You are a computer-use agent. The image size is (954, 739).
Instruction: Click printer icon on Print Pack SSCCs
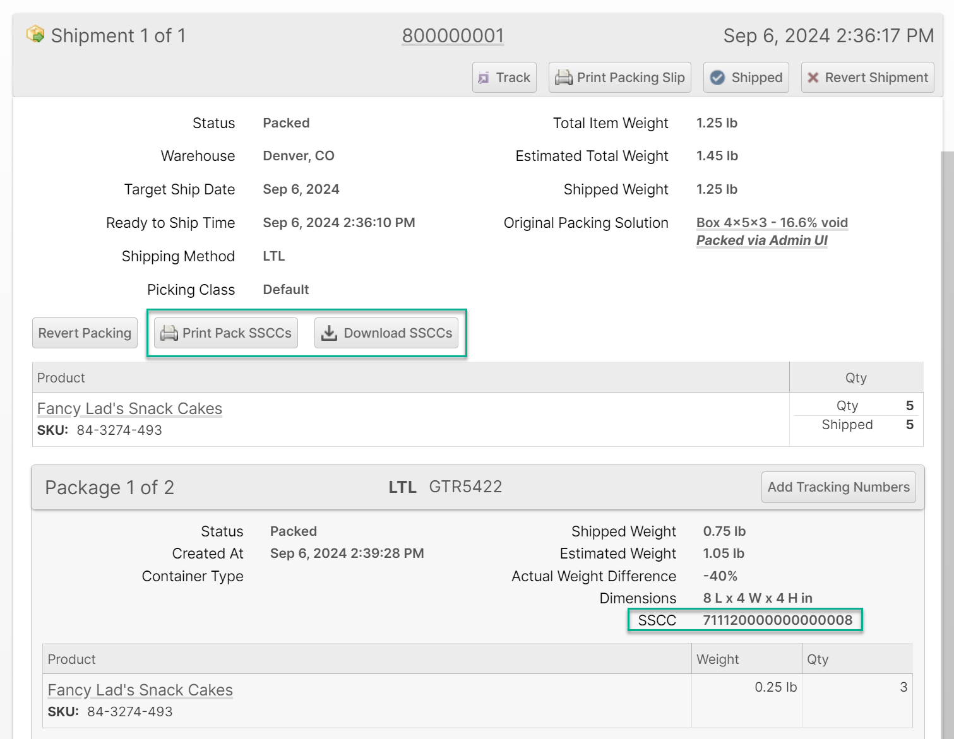[169, 333]
